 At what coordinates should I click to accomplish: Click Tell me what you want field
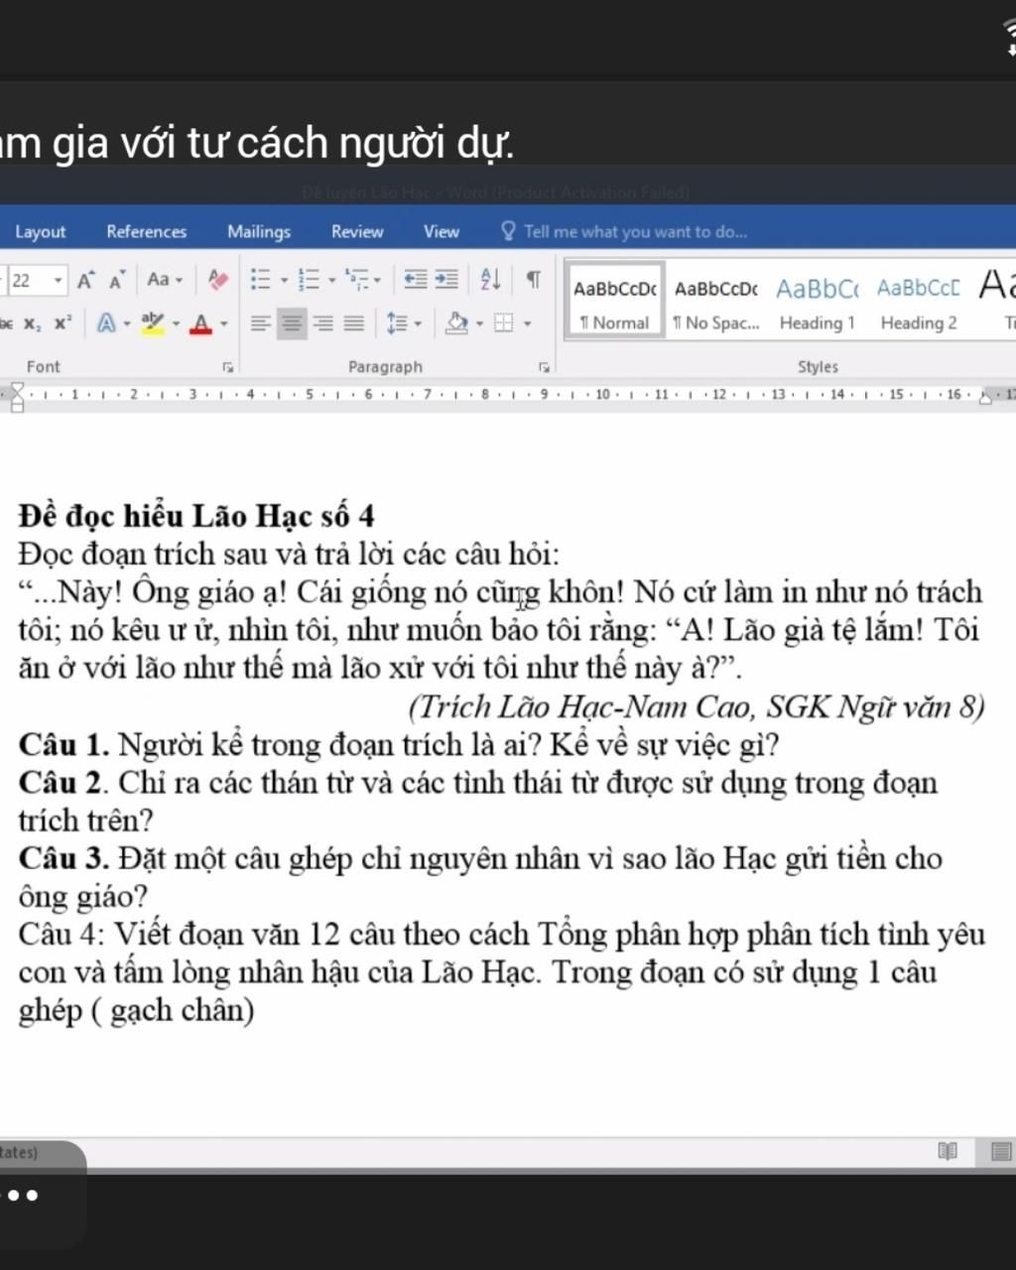(x=625, y=232)
